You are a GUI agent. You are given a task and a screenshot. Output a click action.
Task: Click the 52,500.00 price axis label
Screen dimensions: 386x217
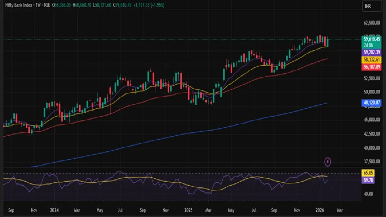[x=372, y=78]
